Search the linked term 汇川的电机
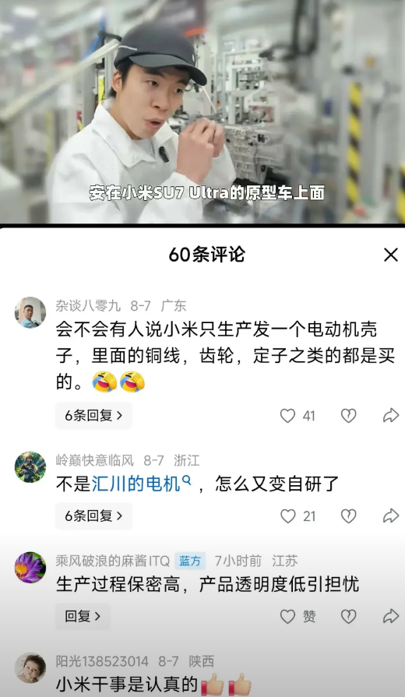 click(142, 484)
